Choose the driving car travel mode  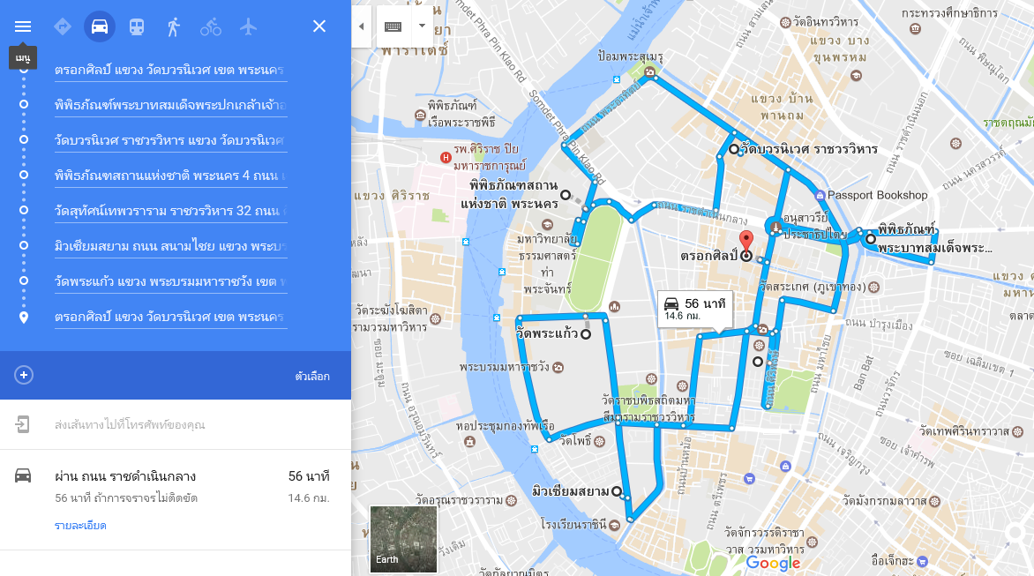point(100,26)
